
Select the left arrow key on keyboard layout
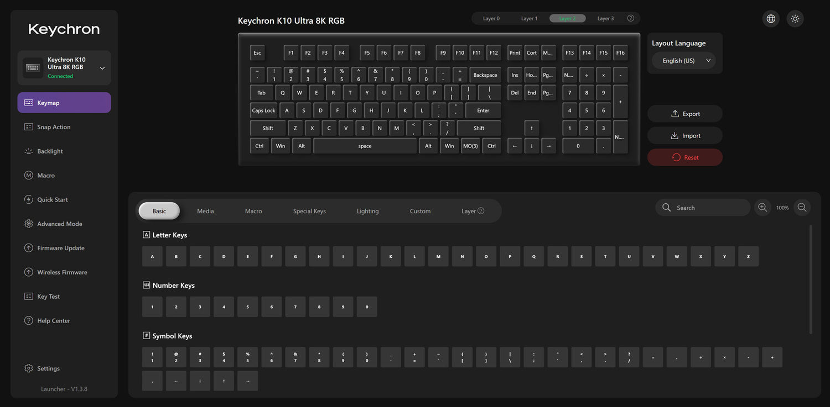pyautogui.click(x=515, y=146)
